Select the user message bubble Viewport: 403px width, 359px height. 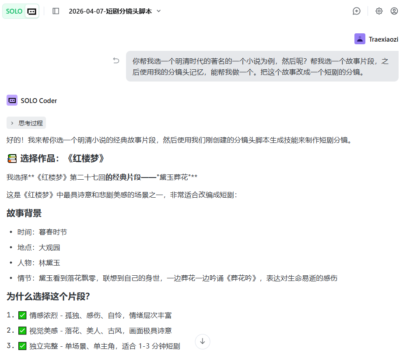(x=262, y=66)
